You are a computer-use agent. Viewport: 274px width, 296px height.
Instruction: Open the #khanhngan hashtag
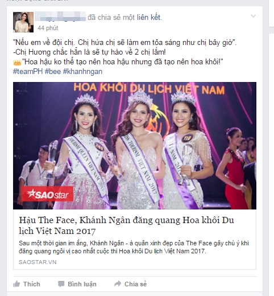point(82,72)
